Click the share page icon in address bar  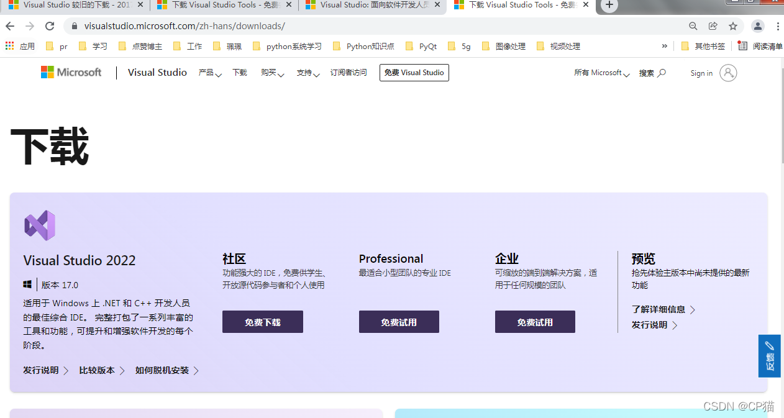[713, 26]
